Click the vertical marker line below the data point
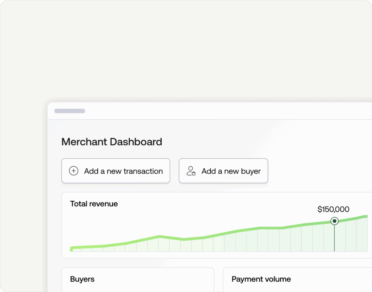The width and height of the screenshot is (372, 292). [334, 238]
